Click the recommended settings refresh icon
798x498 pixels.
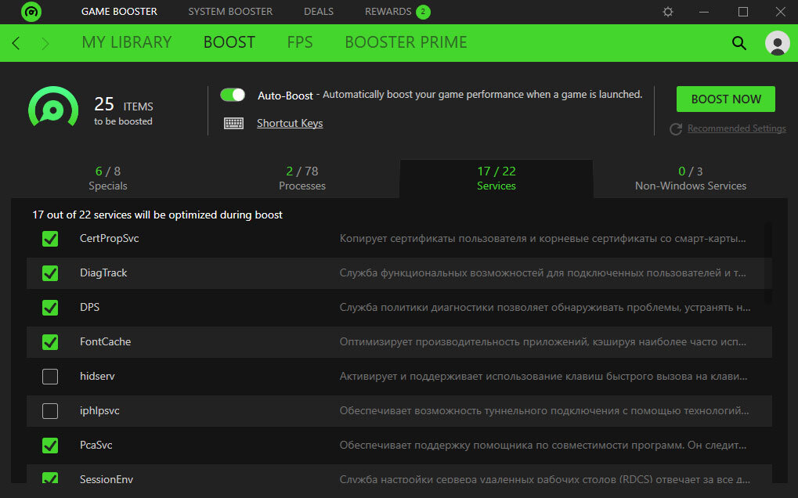[676, 128]
